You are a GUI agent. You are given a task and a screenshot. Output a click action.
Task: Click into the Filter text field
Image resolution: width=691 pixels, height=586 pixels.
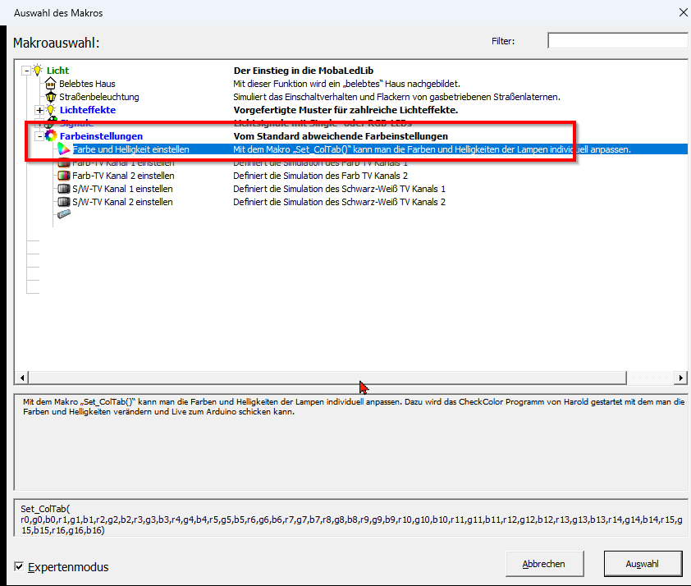617,41
